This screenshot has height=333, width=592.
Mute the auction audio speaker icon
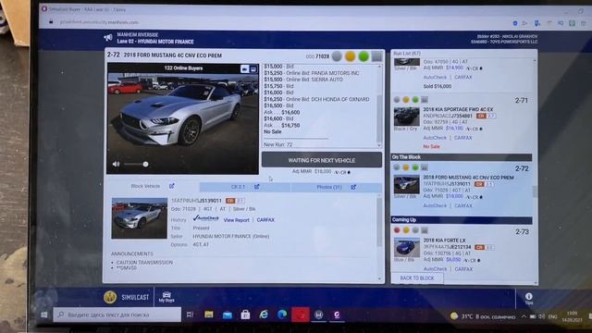pos(116,165)
